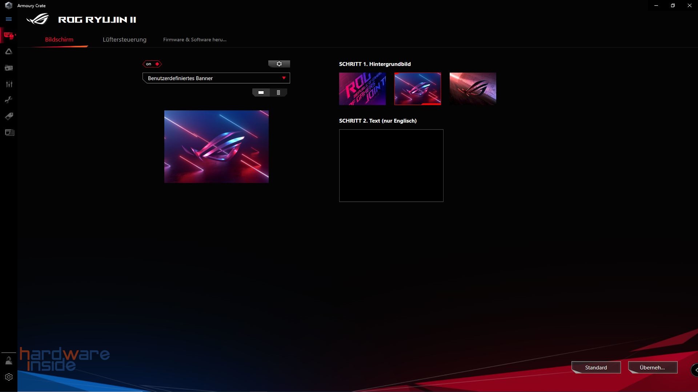Switch to the Lüftersteuerung tab
This screenshot has width=698, height=392.
125,40
